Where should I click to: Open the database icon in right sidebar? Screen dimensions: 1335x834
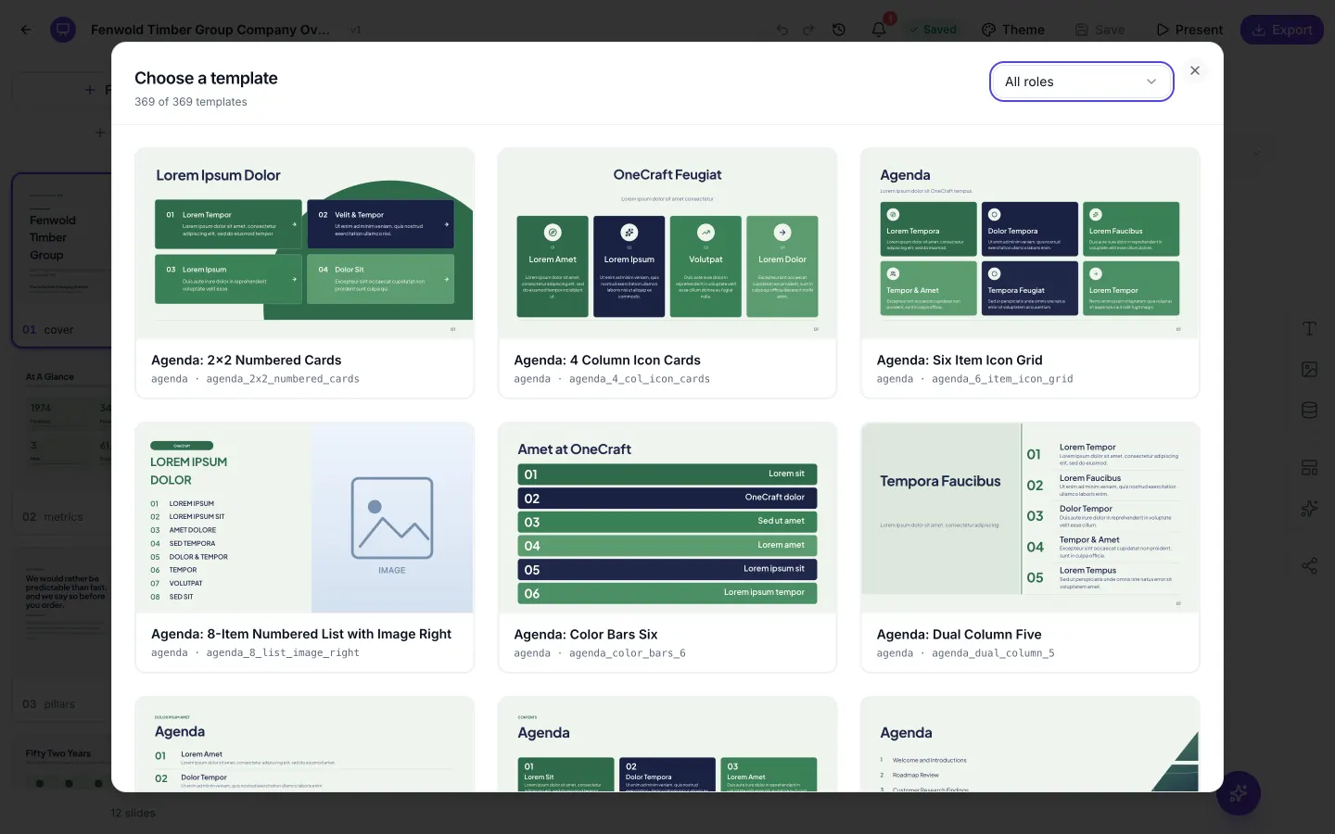click(1309, 411)
